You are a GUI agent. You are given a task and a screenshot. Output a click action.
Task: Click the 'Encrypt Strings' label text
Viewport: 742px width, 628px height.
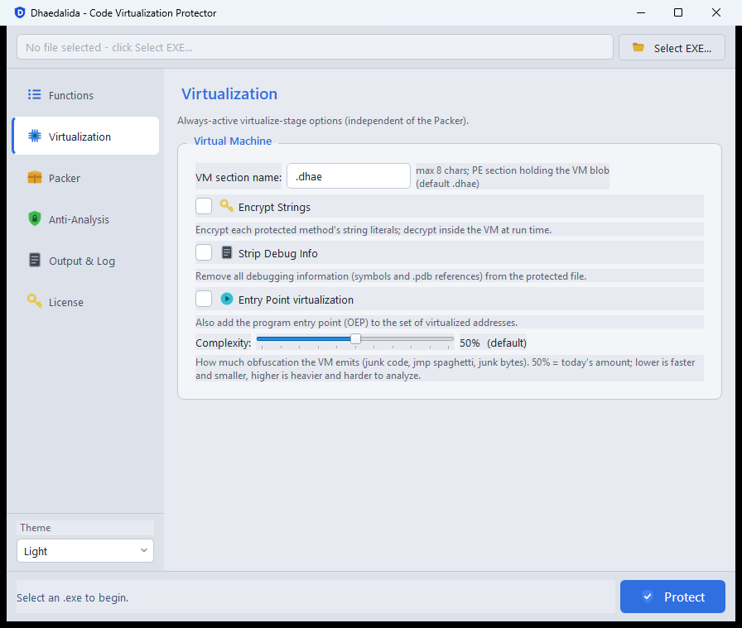point(274,207)
